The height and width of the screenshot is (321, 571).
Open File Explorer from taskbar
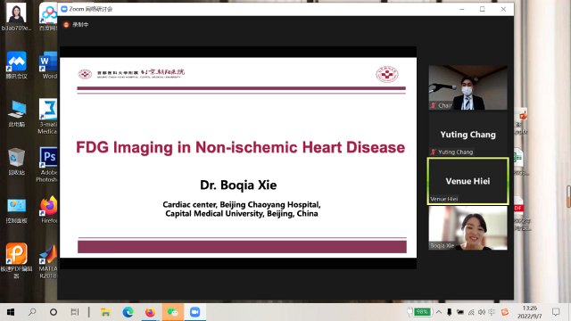105,312
